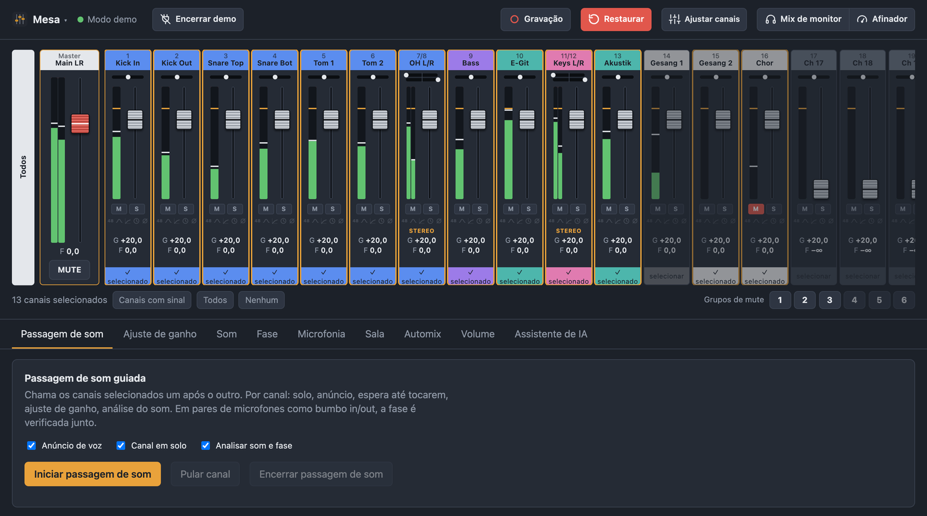Deselect the E-Git channel strip
This screenshot has height=516, width=927.
(x=520, y=276)
